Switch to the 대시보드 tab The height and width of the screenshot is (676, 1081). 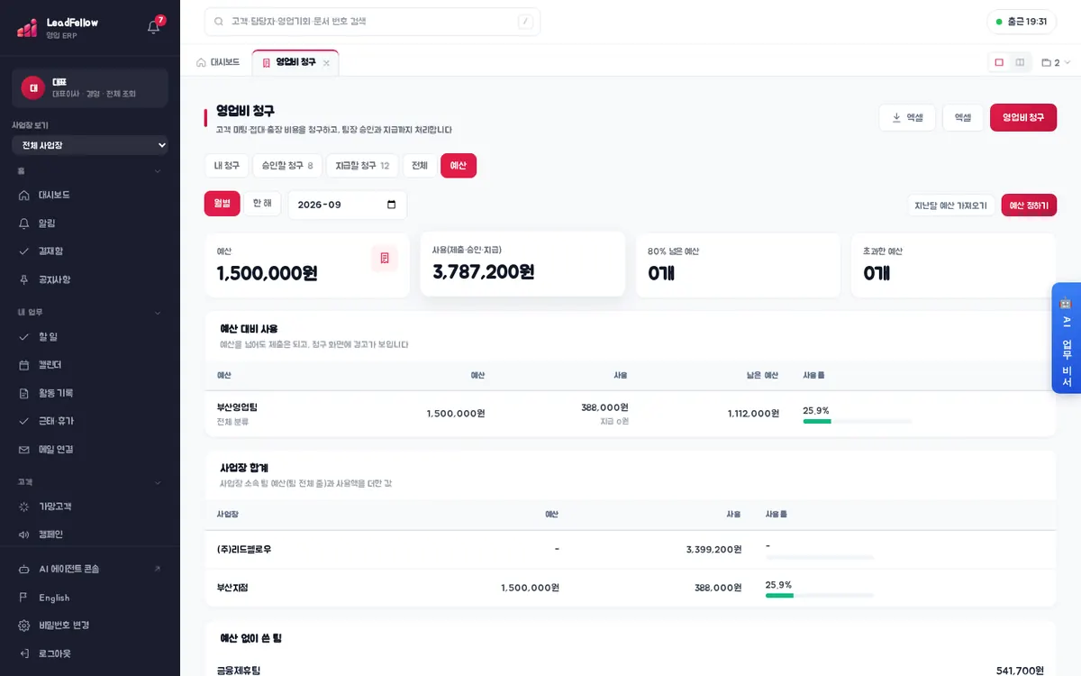coord(219,62)
